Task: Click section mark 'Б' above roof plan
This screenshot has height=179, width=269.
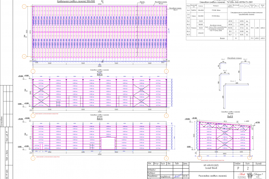Action: pos(102,1)
